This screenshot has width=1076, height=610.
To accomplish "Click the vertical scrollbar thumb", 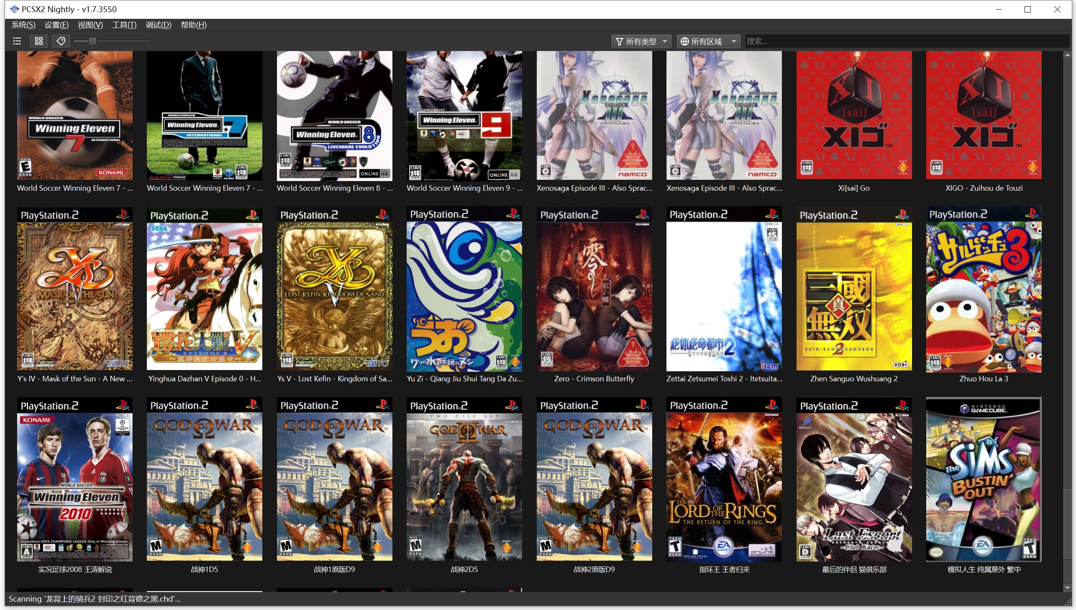I will click(x=1068, y=524).
